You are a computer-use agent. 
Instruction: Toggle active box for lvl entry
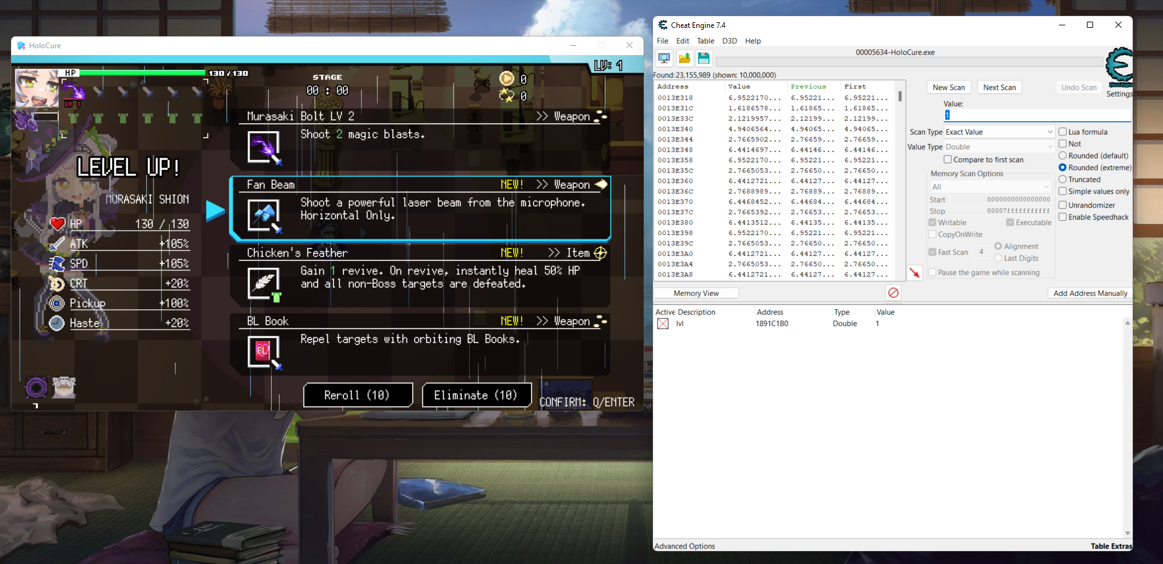coord(663,323)
